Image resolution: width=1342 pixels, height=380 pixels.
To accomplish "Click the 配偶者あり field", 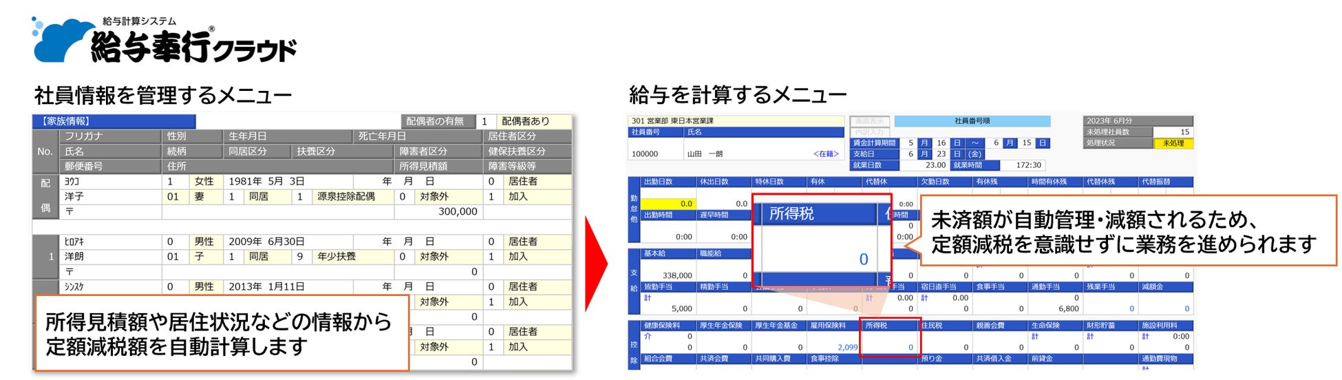I will click(x=533, y=121).
